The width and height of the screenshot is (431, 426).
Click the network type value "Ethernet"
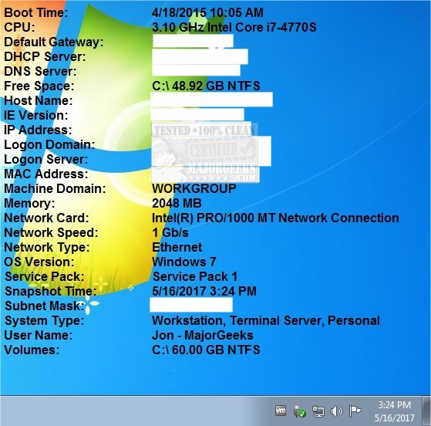click(x=177, y=247)
